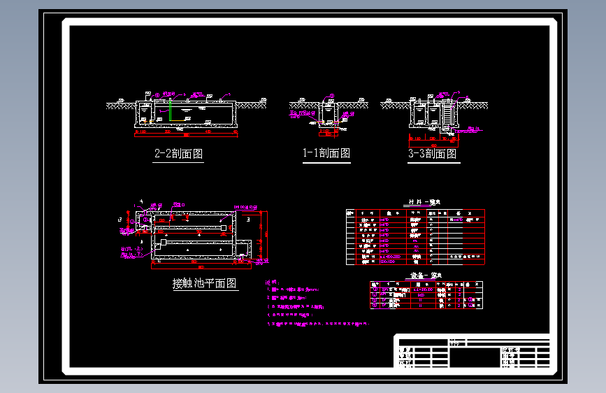Click the "2-2剖面图" drawing title

(x=178, y=154)
